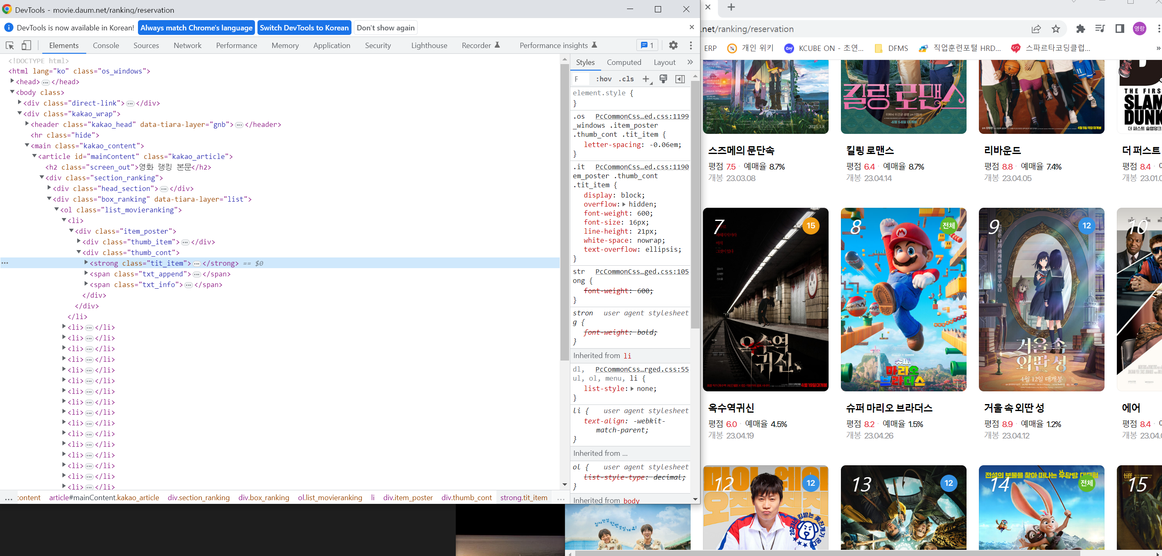1162x556 pixels.
Task: Toggle the computed styles sidebar icon
Action: 680,79
